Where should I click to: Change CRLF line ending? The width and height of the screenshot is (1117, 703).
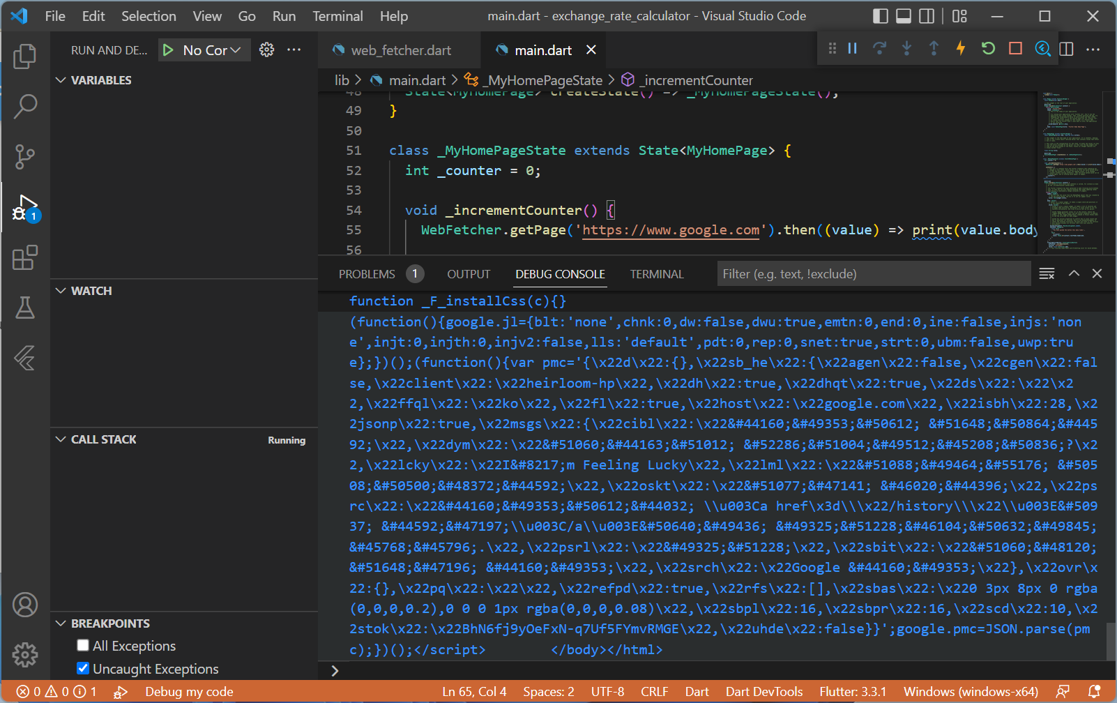pyautogui.click(x=654, y=692)
